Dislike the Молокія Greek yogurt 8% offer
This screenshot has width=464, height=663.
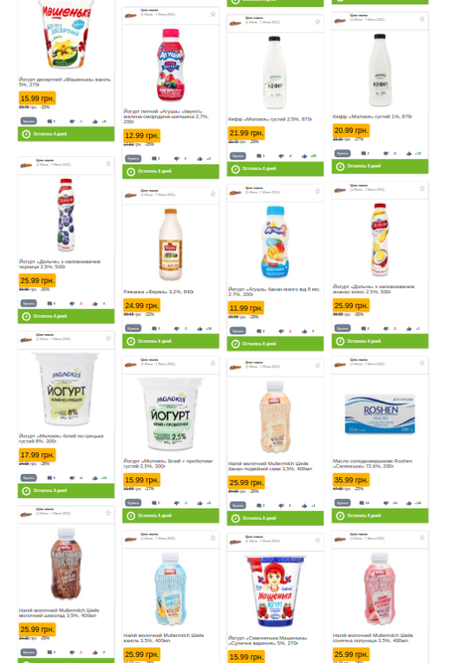point(73,478)
